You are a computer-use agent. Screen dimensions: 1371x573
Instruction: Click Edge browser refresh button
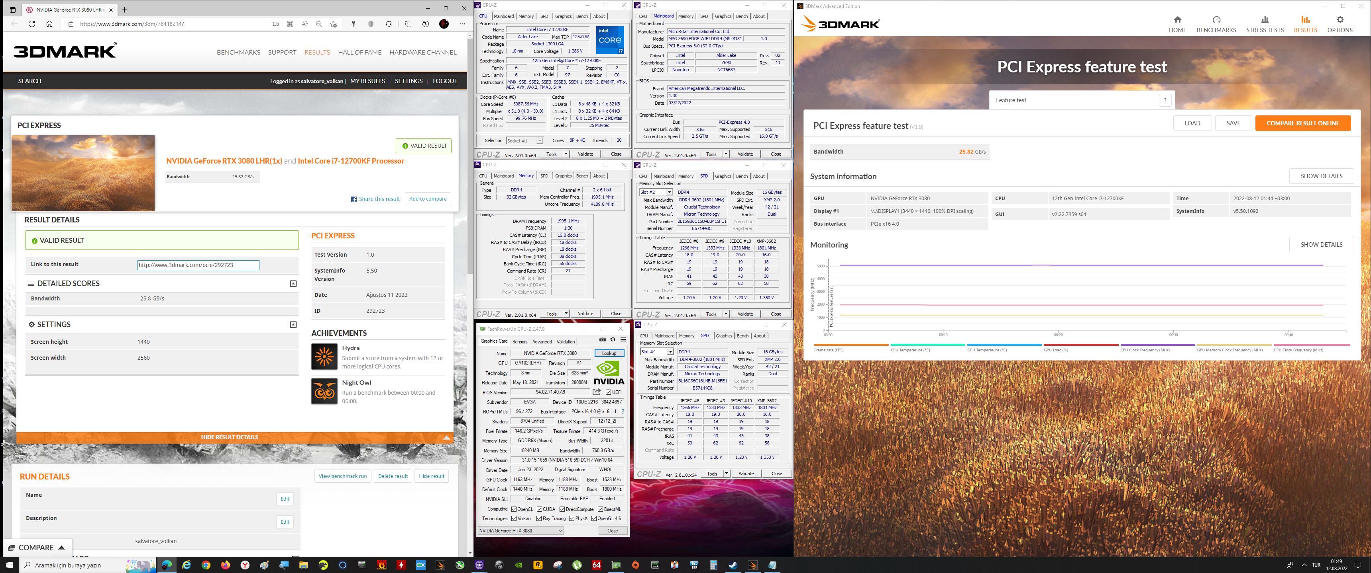[32, 24]
